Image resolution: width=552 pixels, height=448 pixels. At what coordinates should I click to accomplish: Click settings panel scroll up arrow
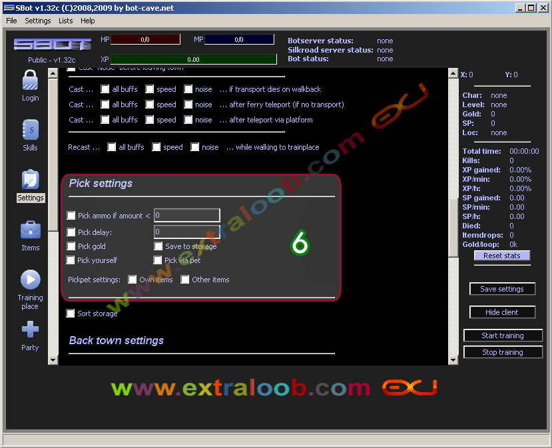click(x=453, y=73)
